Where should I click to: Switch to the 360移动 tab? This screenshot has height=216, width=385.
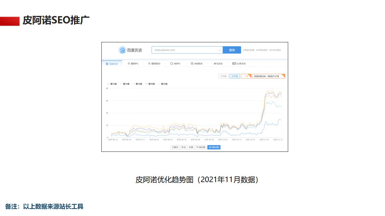[x=197, y=64]
